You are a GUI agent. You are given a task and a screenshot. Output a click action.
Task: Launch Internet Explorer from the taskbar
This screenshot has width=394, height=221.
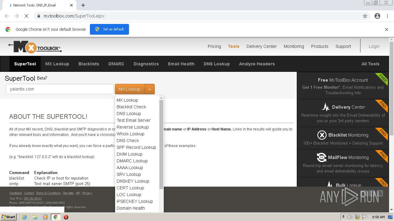pos(24,217)
